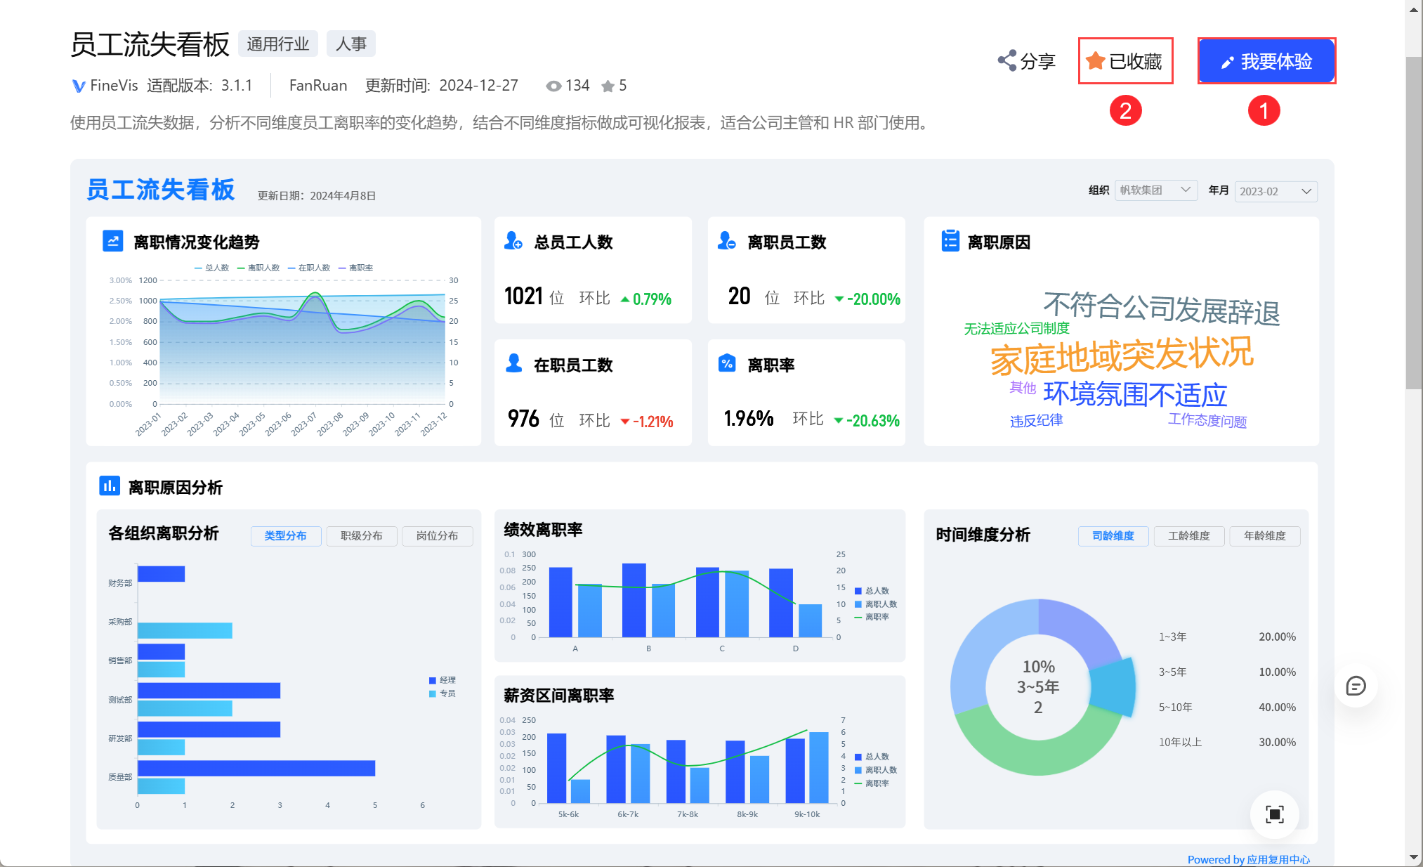1423x867 pixels.
Task: Click the eye views icon beside 134
Action: tap(553, 86)
